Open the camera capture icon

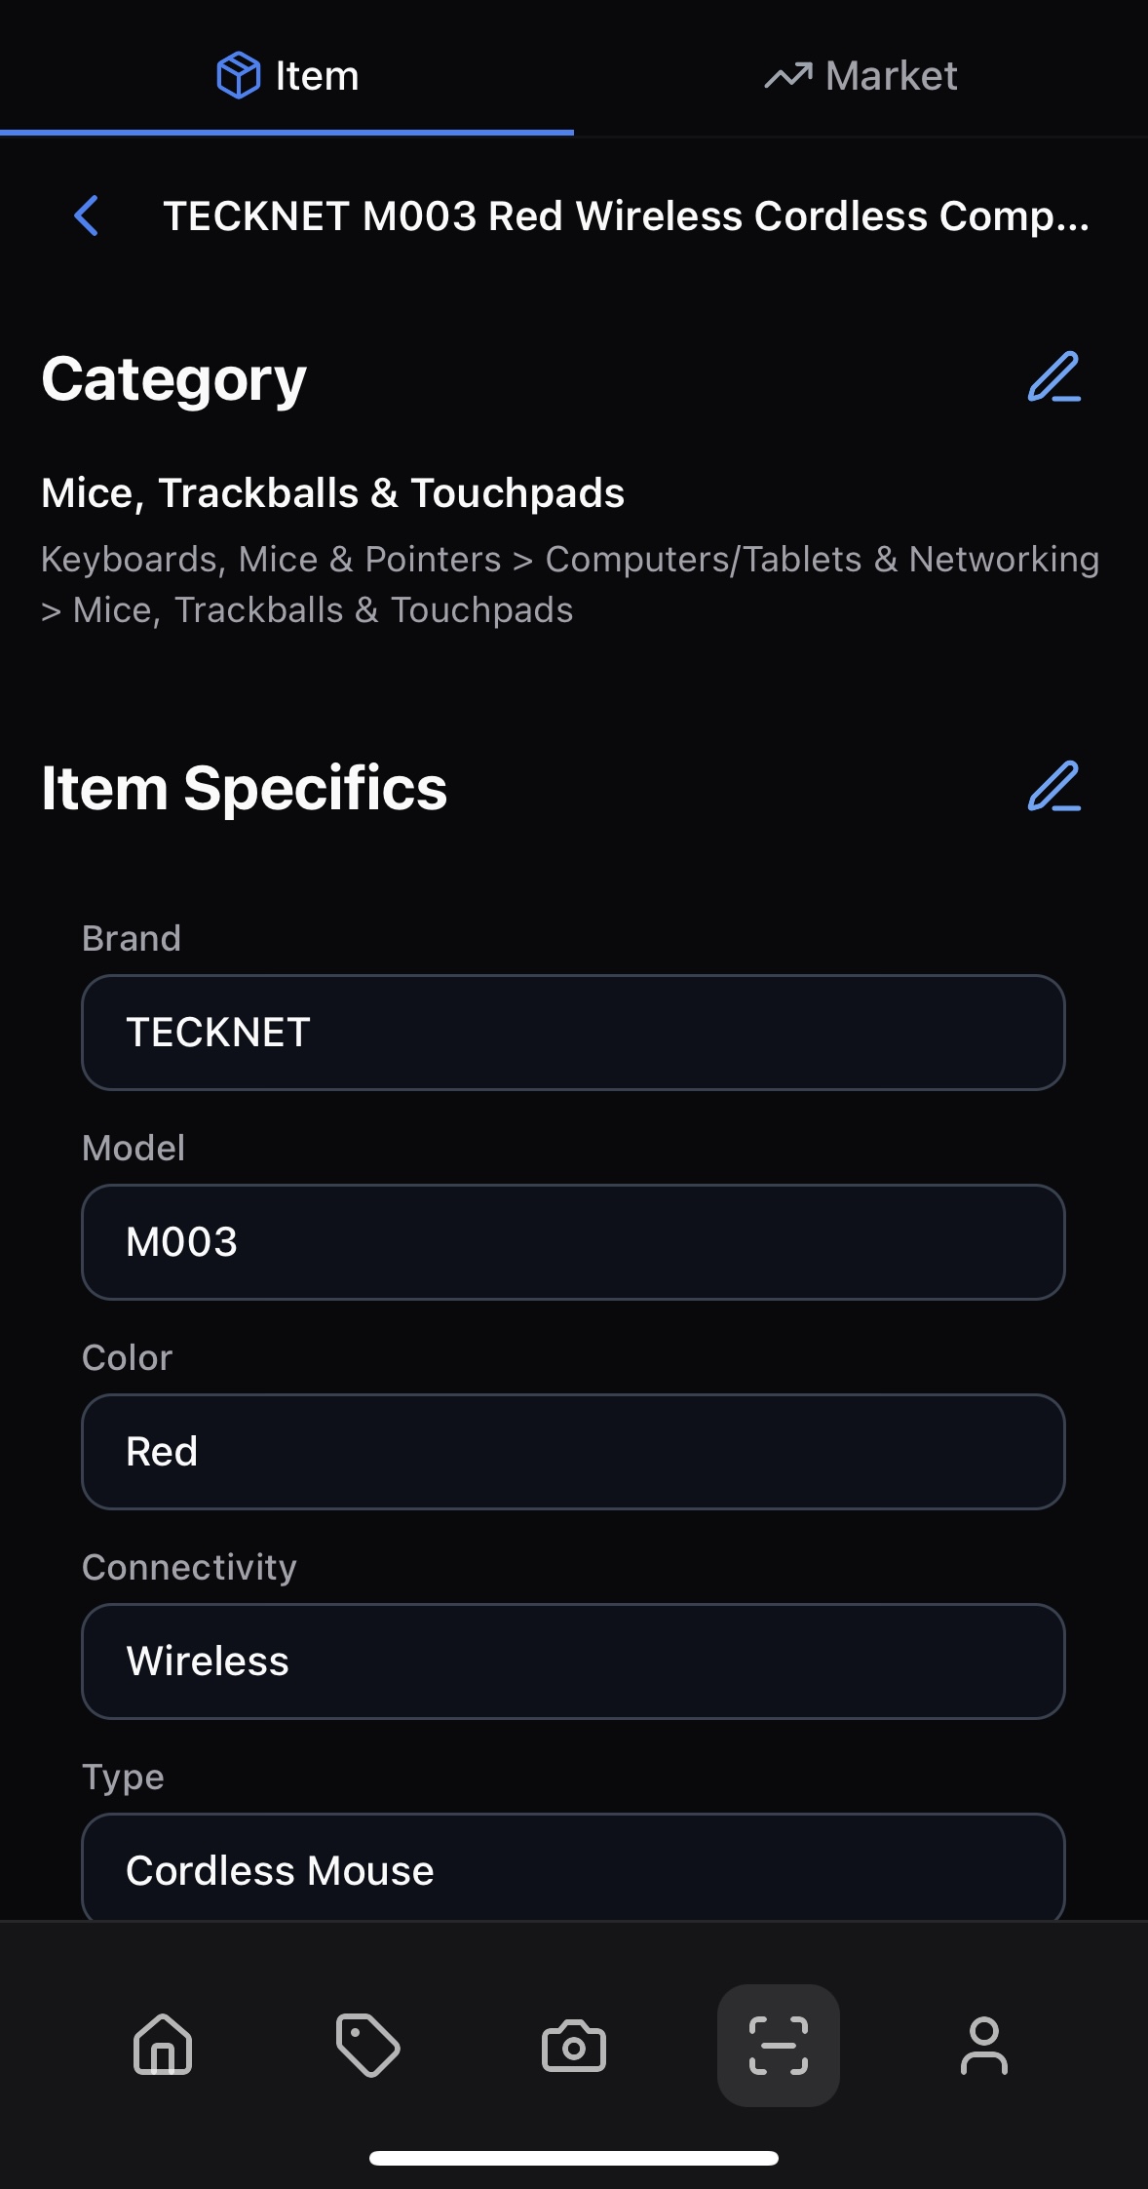573,2045
